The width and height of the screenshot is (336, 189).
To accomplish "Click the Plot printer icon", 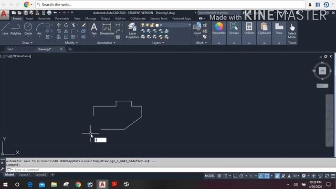I will [49, 13].
